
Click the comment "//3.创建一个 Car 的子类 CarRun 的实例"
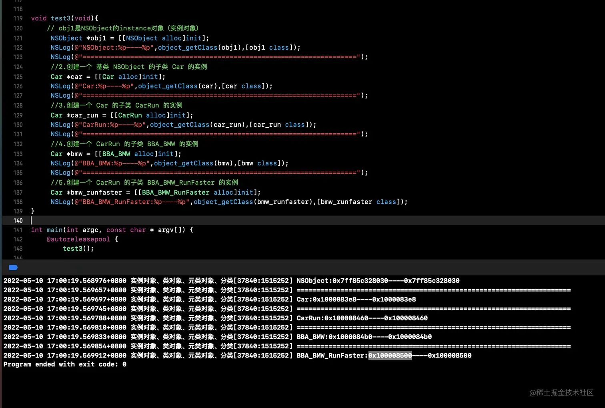coord(116,105)
